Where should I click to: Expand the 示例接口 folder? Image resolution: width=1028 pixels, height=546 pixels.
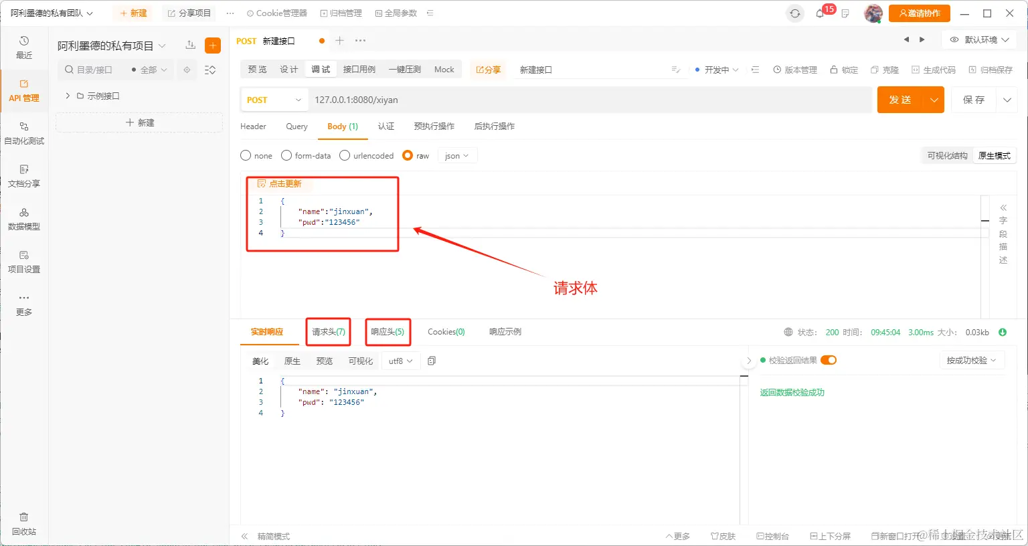(68, 96)
